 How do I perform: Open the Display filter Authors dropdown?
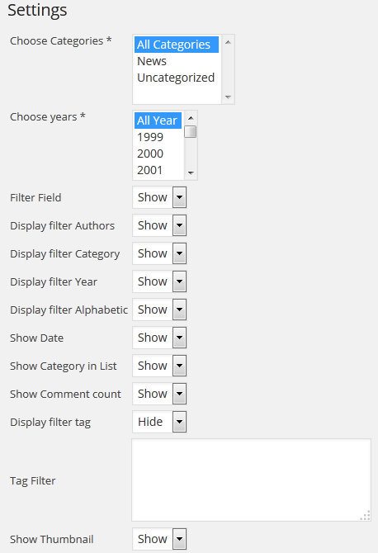click(x=159, y=225)
